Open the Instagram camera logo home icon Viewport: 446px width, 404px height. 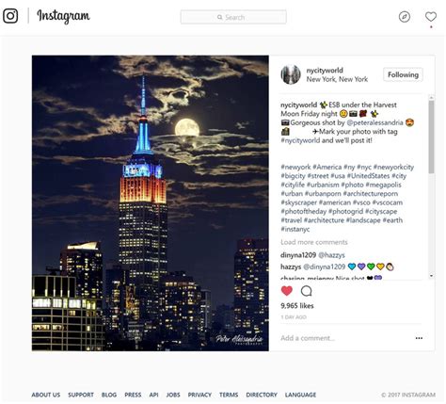[10, 16]
